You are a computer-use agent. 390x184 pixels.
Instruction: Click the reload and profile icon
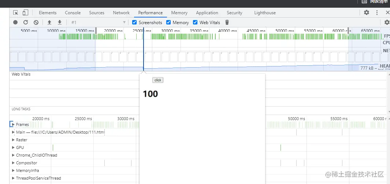[26, 22]
